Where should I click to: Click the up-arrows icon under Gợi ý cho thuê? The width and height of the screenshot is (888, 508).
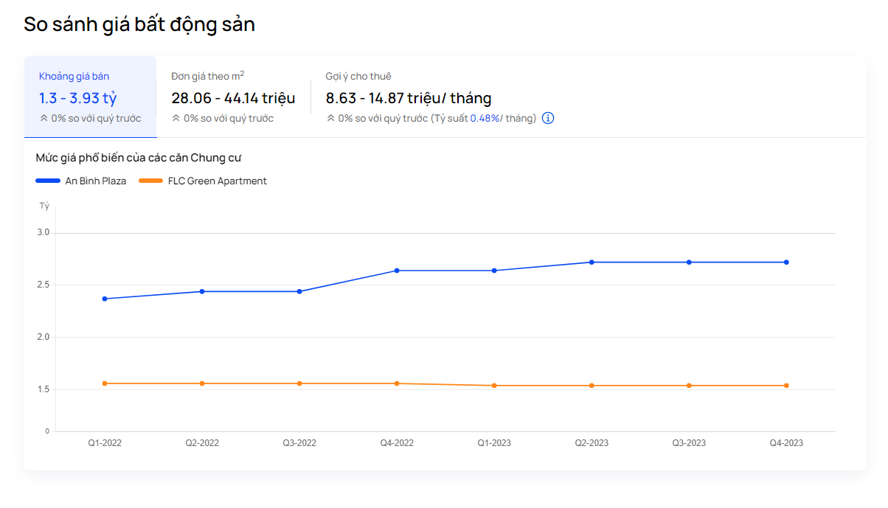(x=330, y=118)
